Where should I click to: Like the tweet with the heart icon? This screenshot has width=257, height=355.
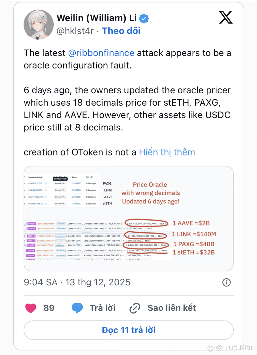click(x=30, y=308)
